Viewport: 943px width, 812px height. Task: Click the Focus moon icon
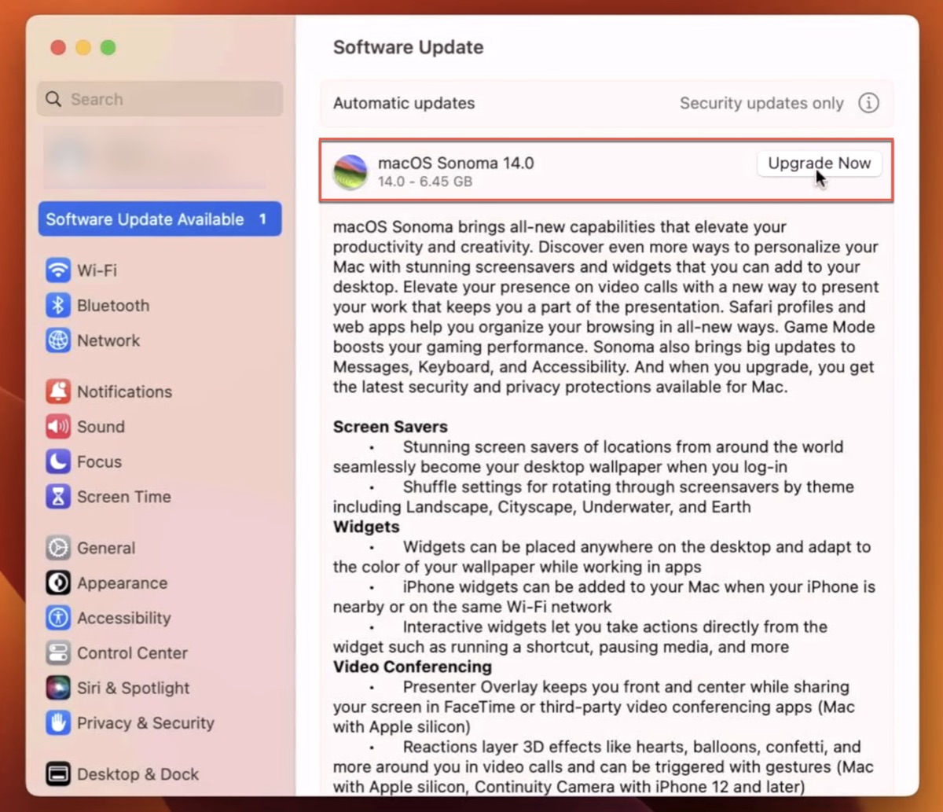(58, 461)
